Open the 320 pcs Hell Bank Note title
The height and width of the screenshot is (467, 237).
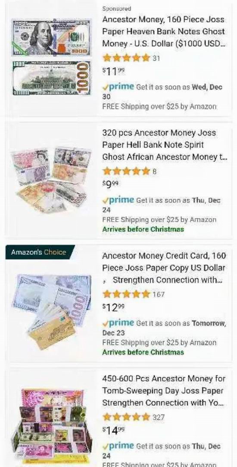(x=165, y=145)
